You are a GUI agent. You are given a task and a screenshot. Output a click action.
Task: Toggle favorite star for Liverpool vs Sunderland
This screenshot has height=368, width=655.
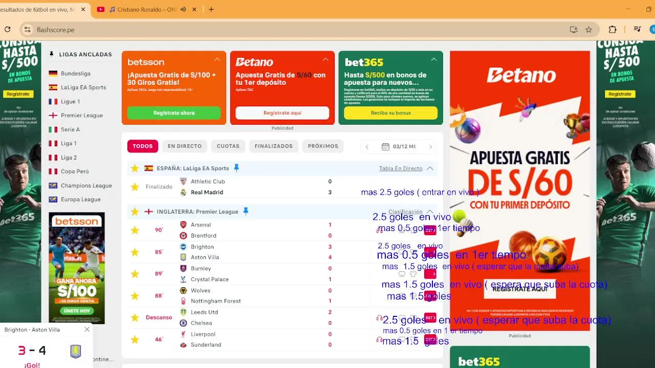point(135,339)
